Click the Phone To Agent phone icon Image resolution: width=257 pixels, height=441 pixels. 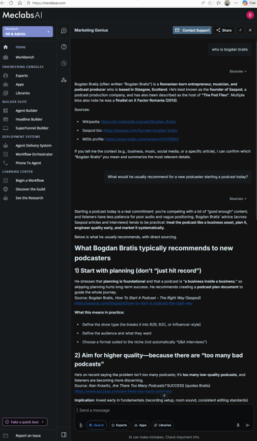pyautogui.click(x=5, y=163)
